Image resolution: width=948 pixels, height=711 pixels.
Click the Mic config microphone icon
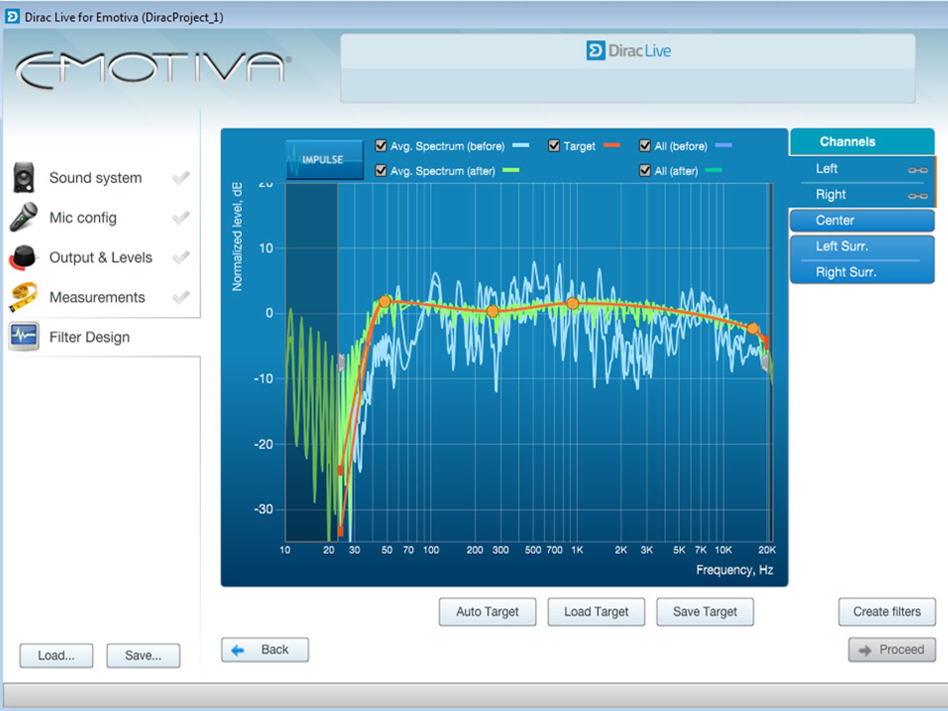[x=24, y=217]
